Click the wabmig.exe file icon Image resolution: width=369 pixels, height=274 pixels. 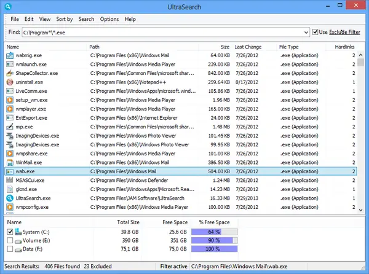(x=10, y=55)
